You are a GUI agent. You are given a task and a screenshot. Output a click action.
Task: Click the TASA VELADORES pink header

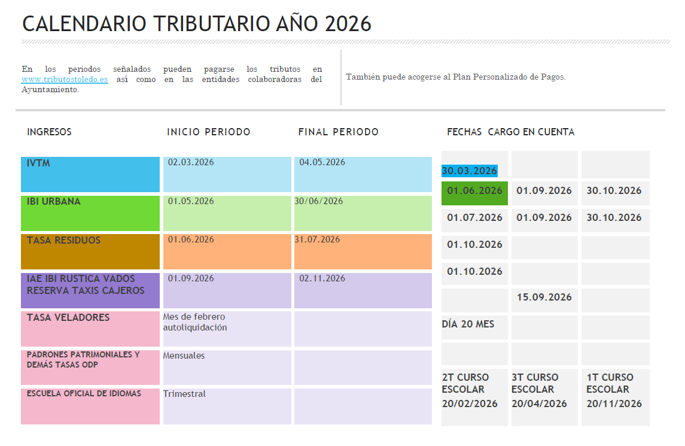point(90,328)
